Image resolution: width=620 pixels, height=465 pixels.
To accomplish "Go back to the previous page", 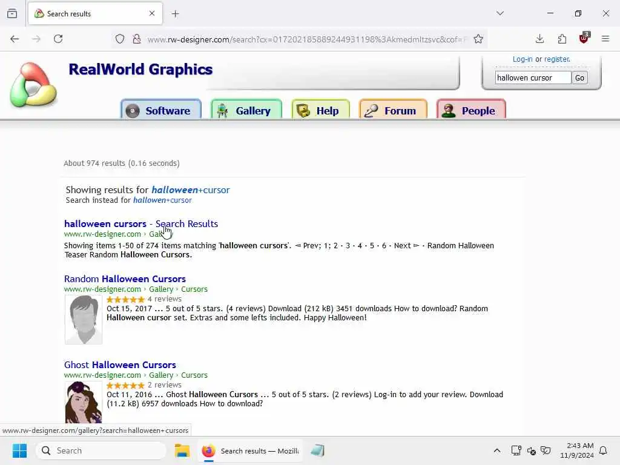I will click(15, 39).
